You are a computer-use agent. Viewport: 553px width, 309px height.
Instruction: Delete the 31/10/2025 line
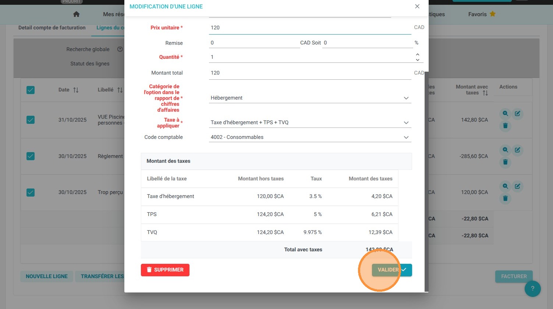click(x=506, y=126)
